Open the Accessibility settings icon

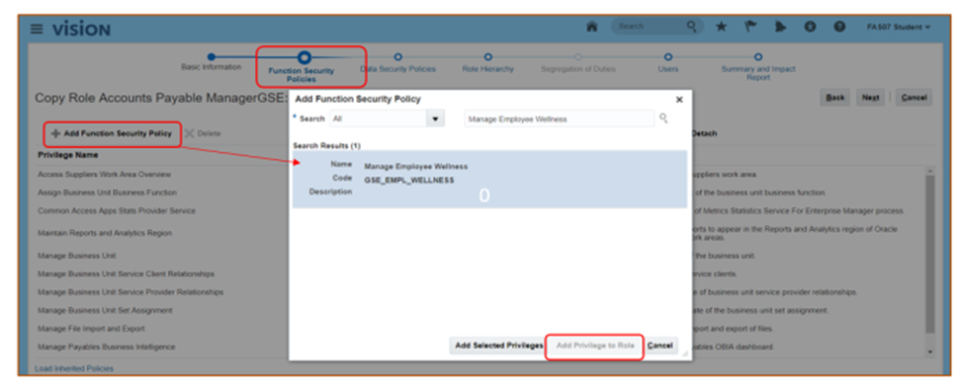coord(810,27)
